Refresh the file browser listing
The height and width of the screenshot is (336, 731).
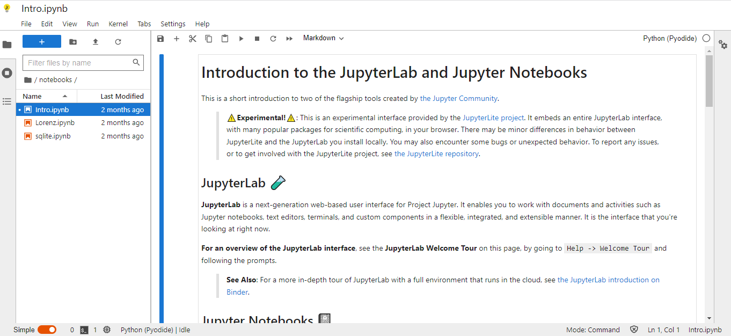[x=118, y=41]
